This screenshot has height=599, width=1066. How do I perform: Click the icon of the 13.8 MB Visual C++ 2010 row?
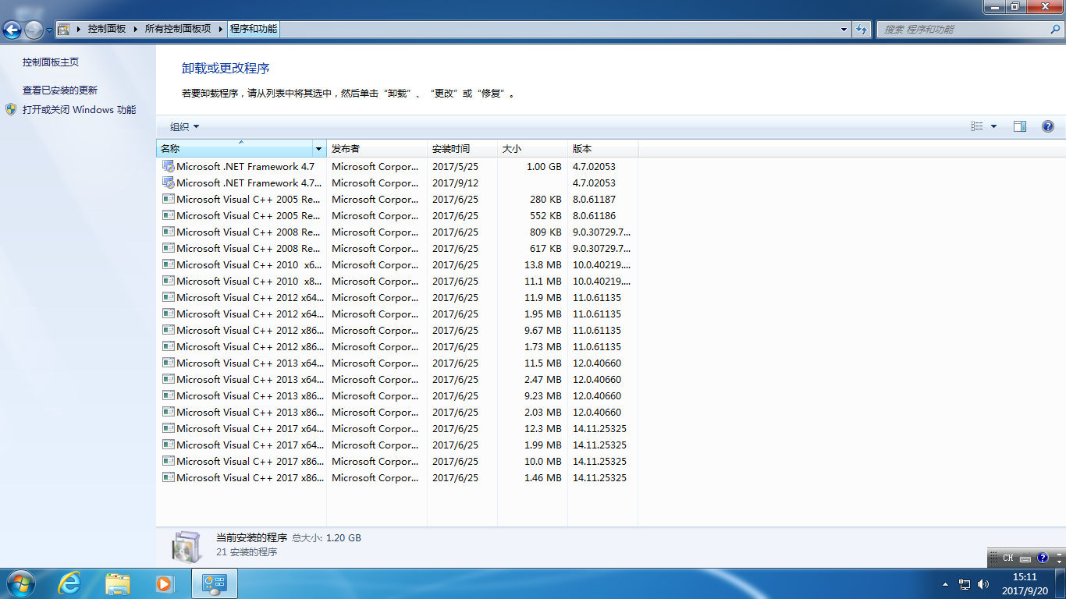[x=168, y=264]
